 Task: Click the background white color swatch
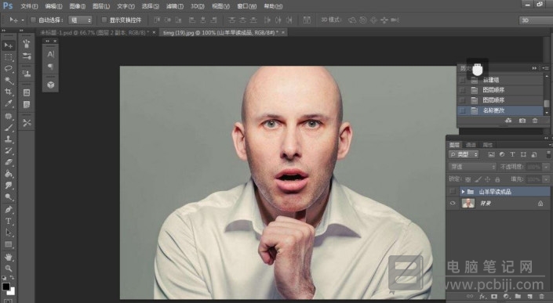point(12,292)
